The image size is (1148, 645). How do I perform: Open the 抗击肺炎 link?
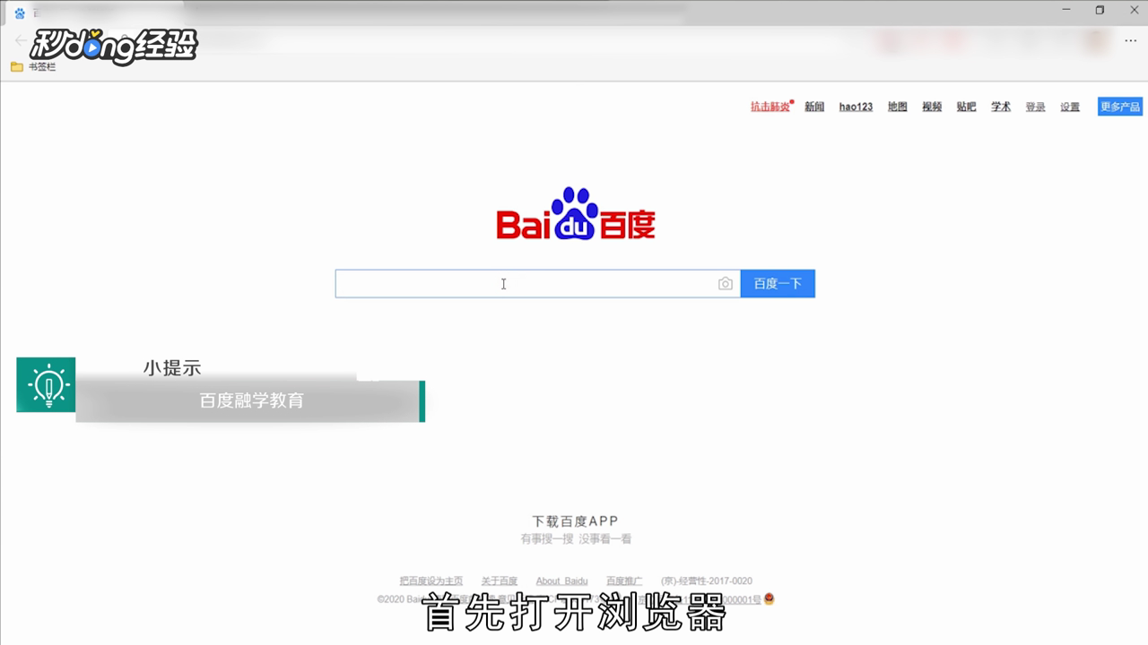click(770, 107)
